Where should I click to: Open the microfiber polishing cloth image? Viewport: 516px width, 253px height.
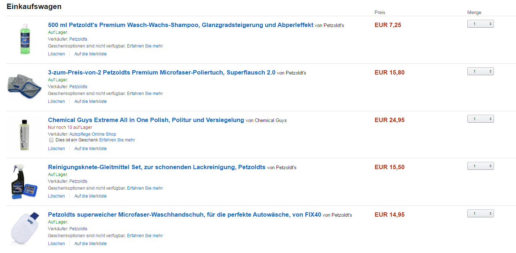(x=24, y=87)
